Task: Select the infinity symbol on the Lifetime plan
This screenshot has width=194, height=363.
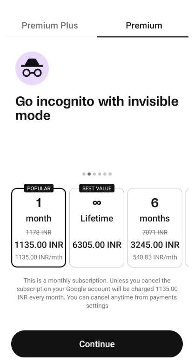Action: (x=97, y=202)
